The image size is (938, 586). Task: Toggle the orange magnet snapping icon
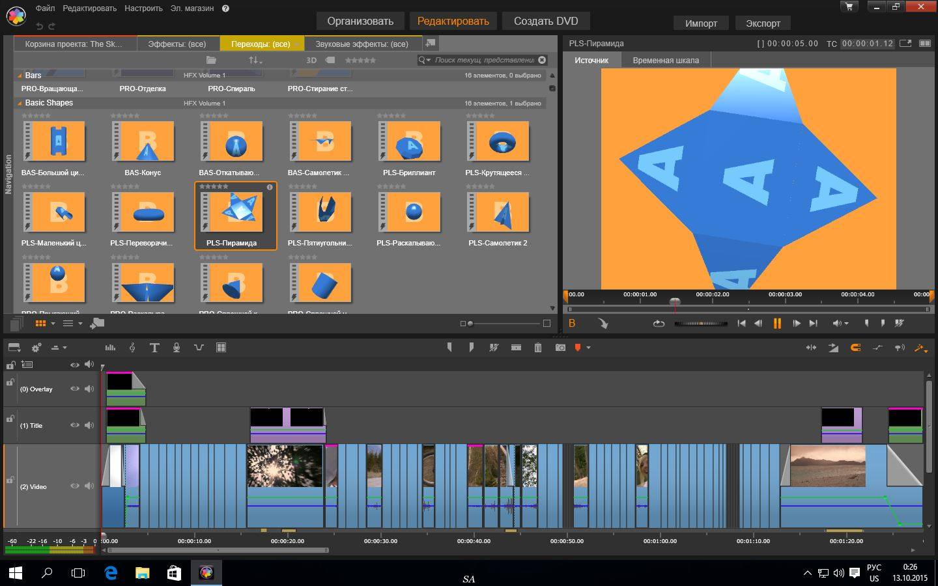(x=855, y=348)
